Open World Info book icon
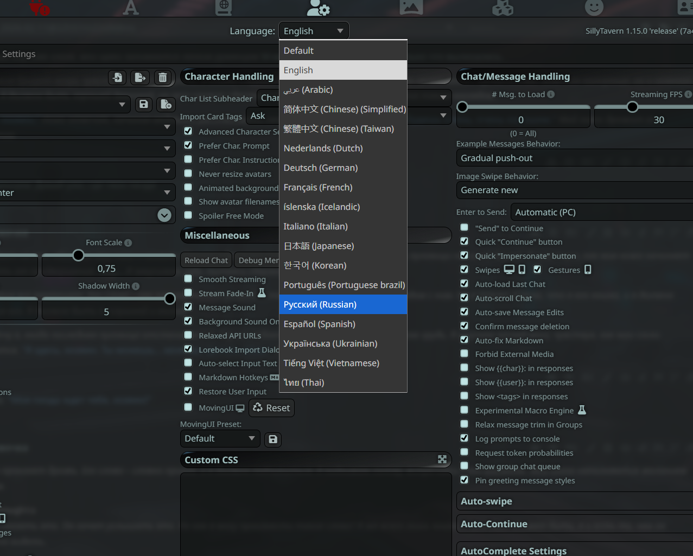Screen dimensions: 693x556 [224, 8]
